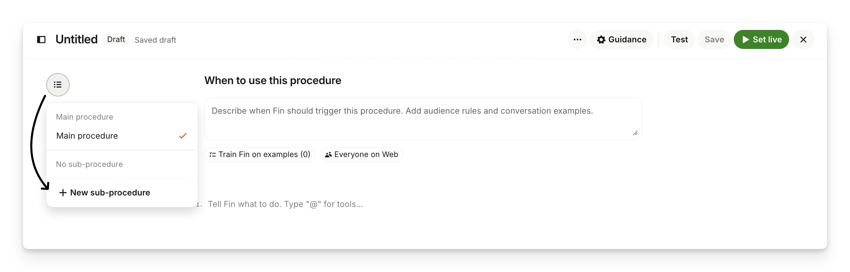Click the Saved draft status text

pyautogui.click(x=155, y=40)
